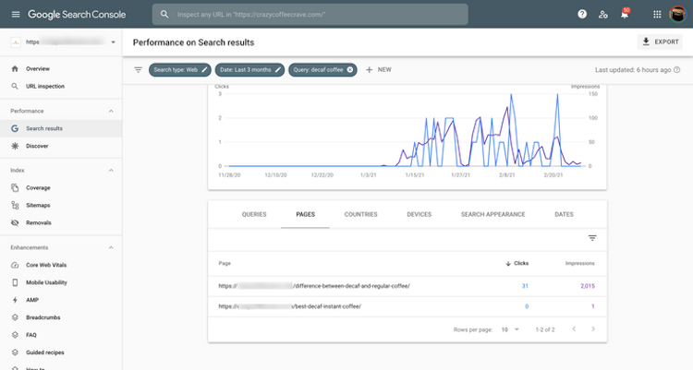Export the performance report
The width and height of the screenshot is (693, 370).
660,42
